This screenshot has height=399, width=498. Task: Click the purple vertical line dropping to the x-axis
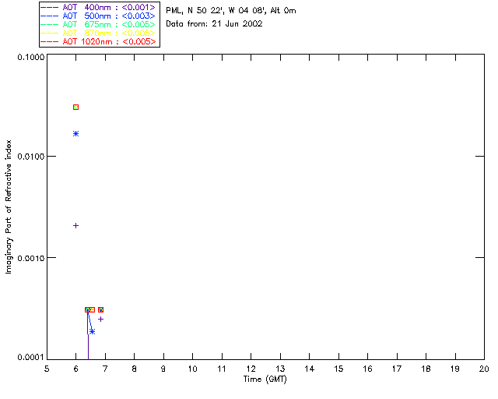(x=88, y=337)
